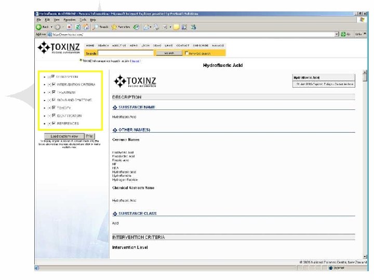Click the Internet zone status bar icon

(x=330, y=268)
